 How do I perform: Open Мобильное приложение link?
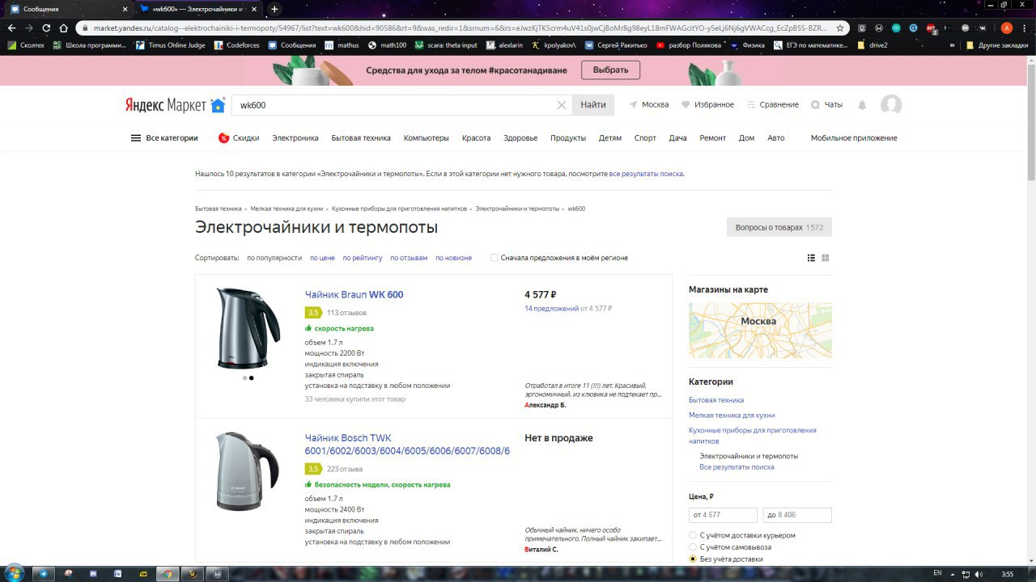click(854, 138)
